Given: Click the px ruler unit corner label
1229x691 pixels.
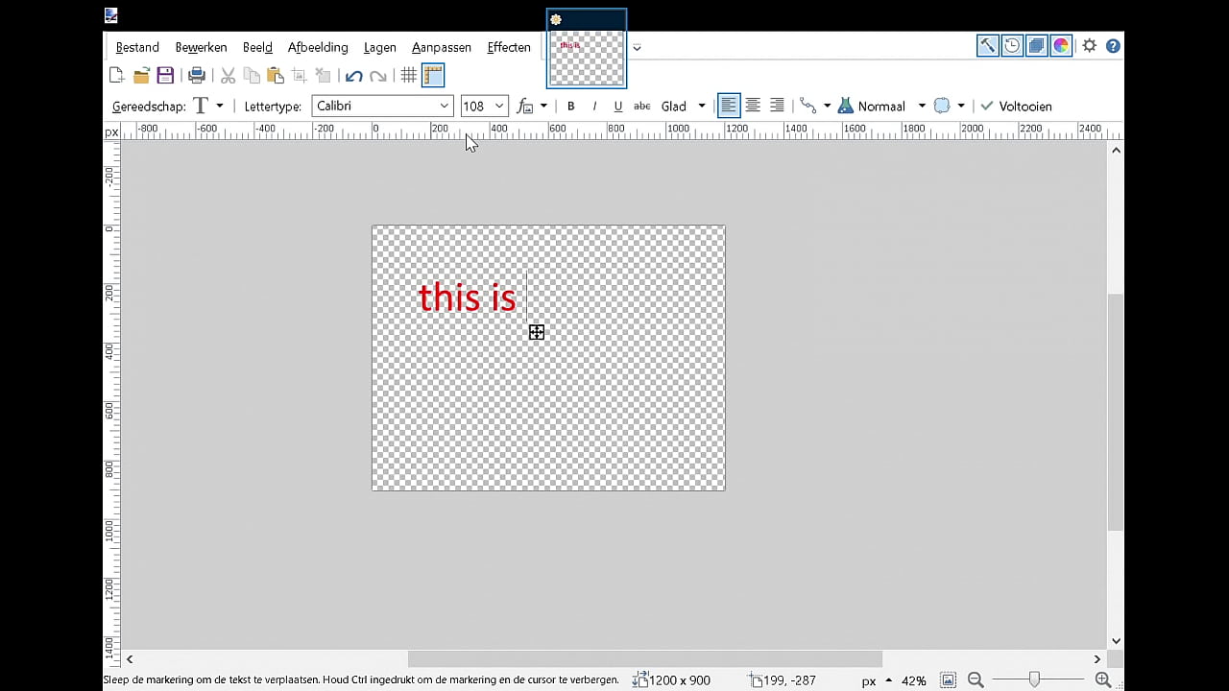Looking at the screenshot, I should coord(111,131).
